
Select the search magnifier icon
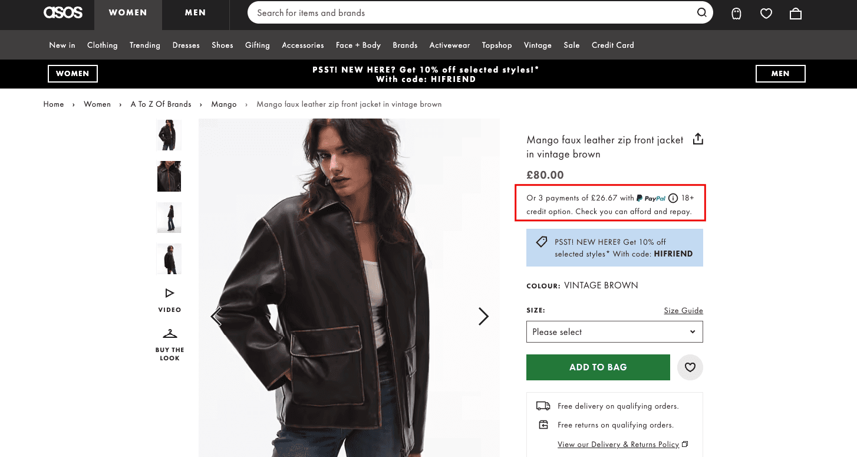point(701,12)
